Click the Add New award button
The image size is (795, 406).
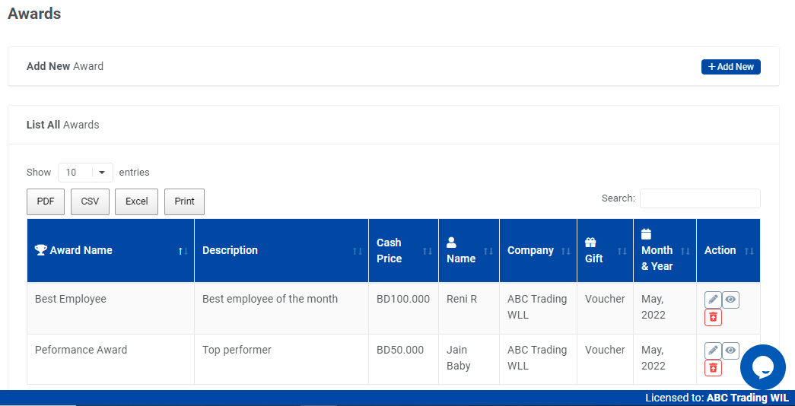(730, 67)
